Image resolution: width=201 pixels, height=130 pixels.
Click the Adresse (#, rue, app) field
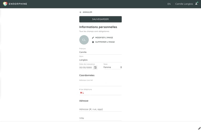pos(100,109)
